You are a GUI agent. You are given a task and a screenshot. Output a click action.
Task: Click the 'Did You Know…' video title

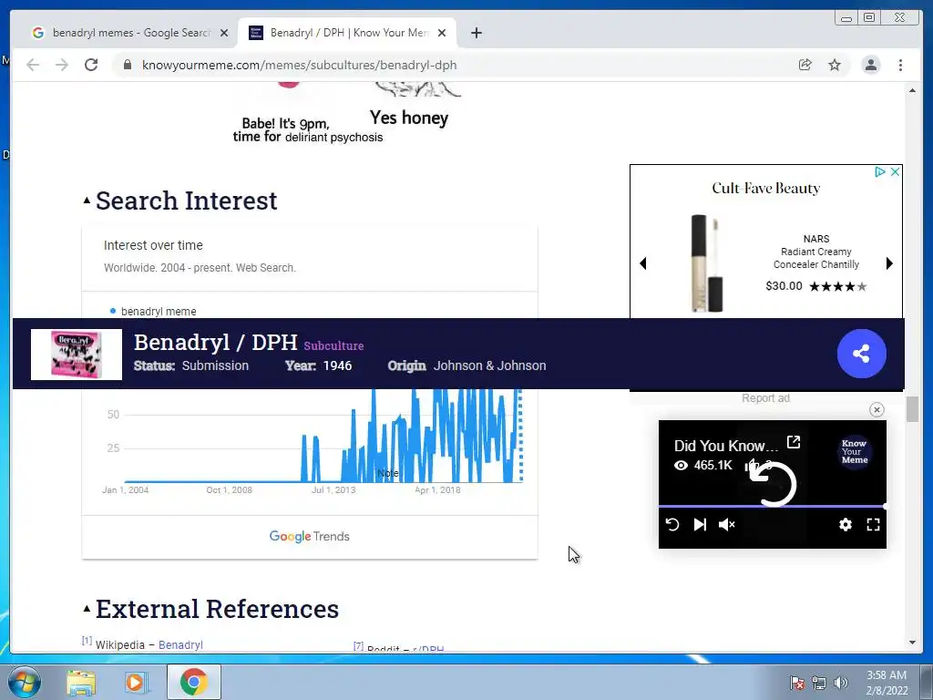(726, 446)
